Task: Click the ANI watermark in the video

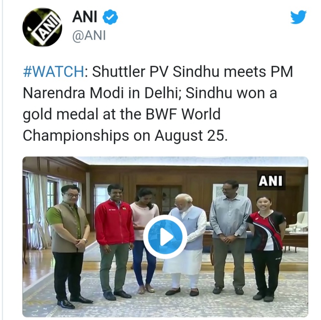Action: coord(271,181)
